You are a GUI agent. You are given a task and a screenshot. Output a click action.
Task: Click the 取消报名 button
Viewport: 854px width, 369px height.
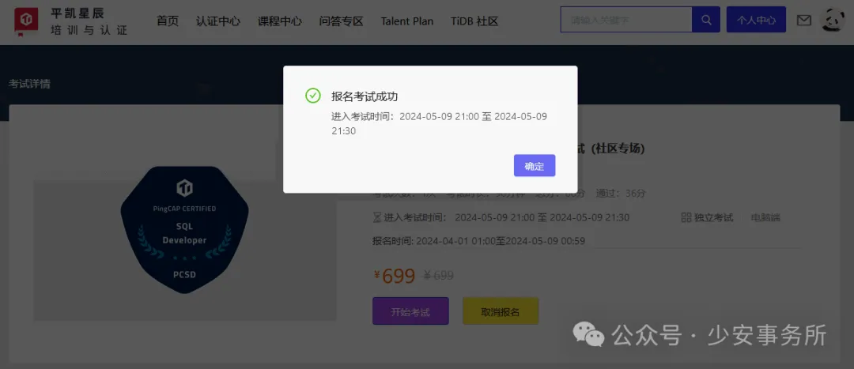click(500, 311)
